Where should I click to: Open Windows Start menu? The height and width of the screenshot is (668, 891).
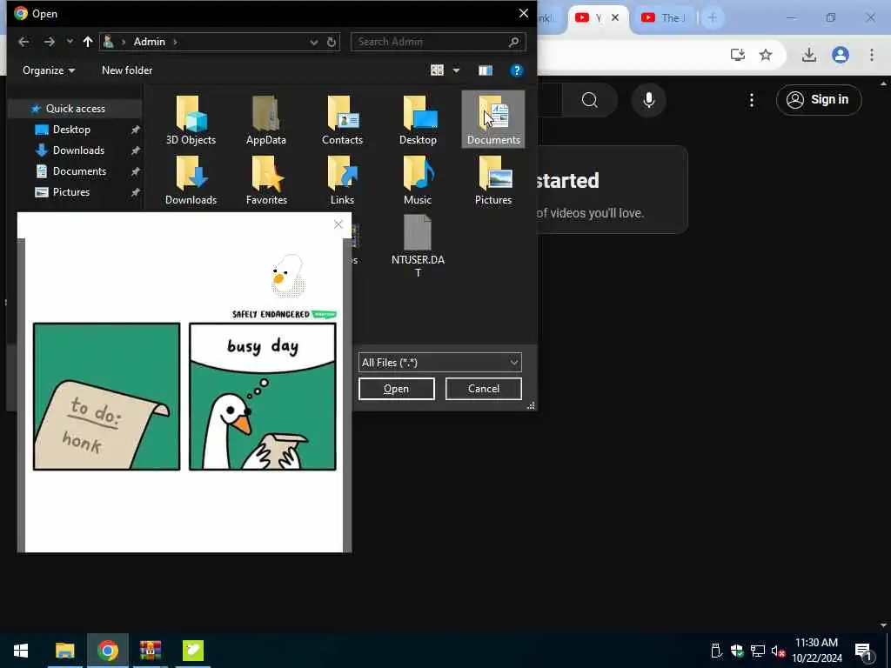21,651
